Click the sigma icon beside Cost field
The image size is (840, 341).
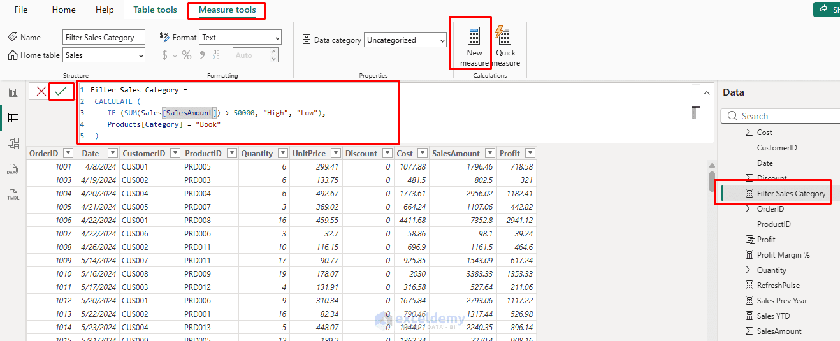(x=749, y=133)
